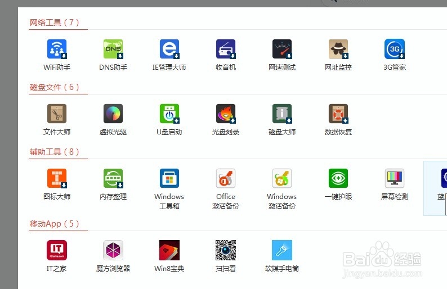Open IE管理大师 icon

pos(169,49)
